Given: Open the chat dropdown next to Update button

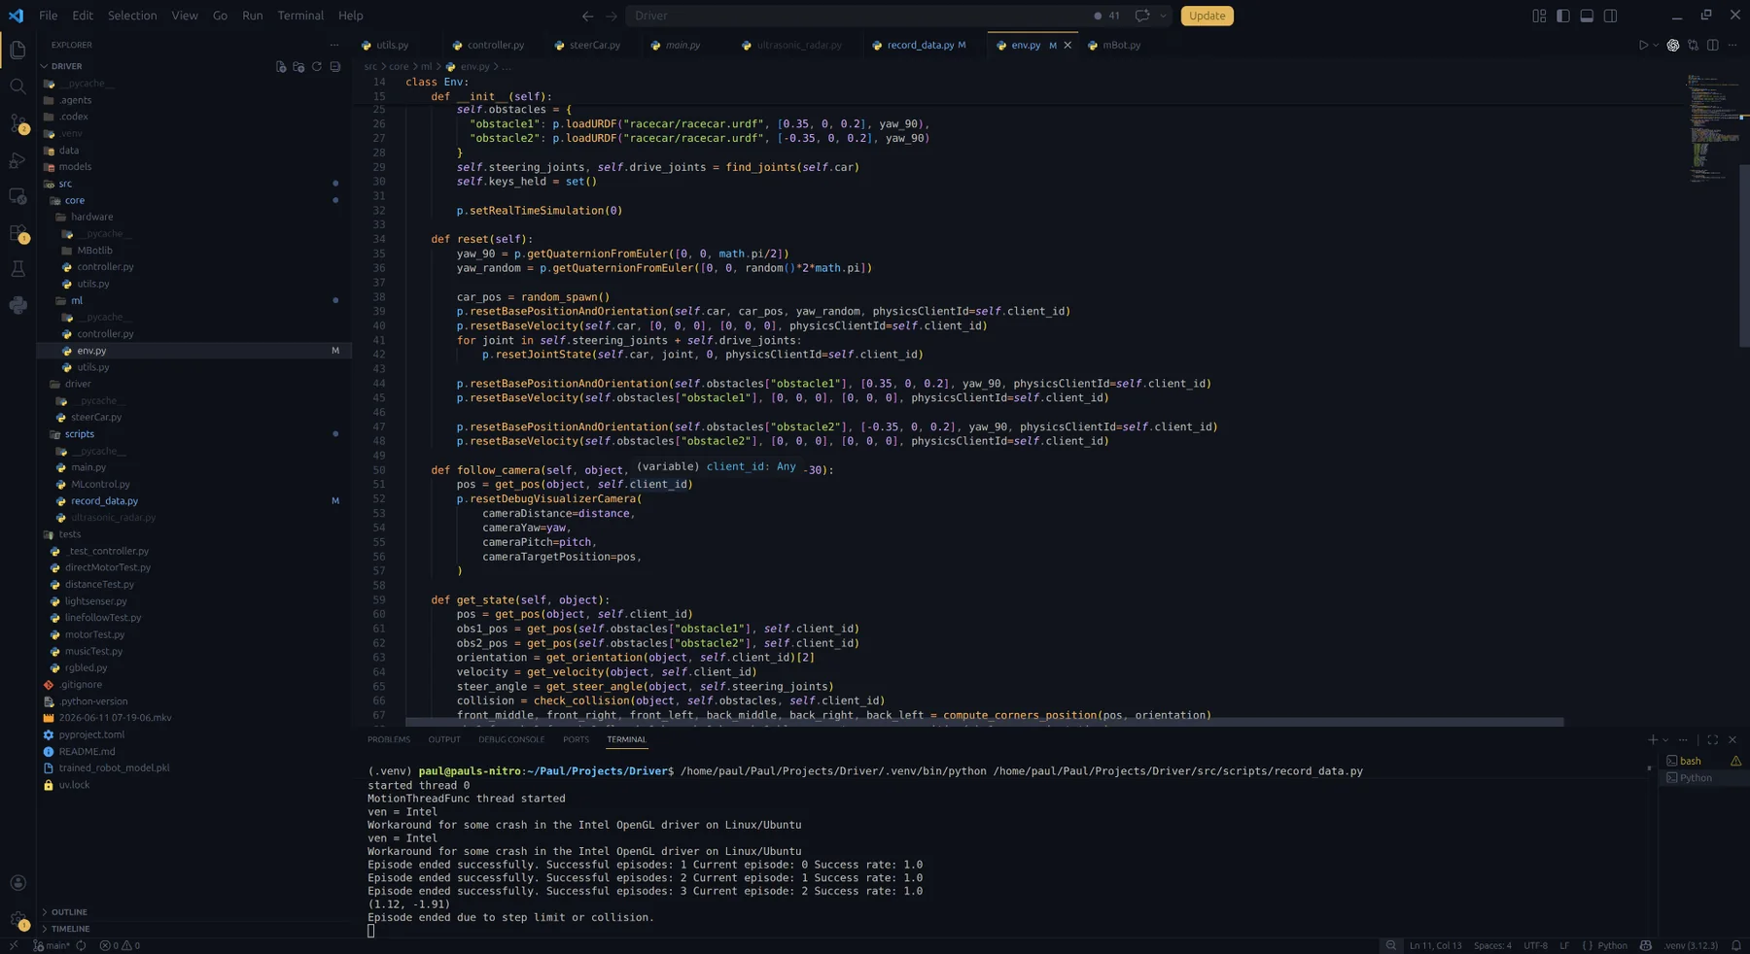Looking at the screenshot, I should pyautogui.click(x=1163, y=16).
